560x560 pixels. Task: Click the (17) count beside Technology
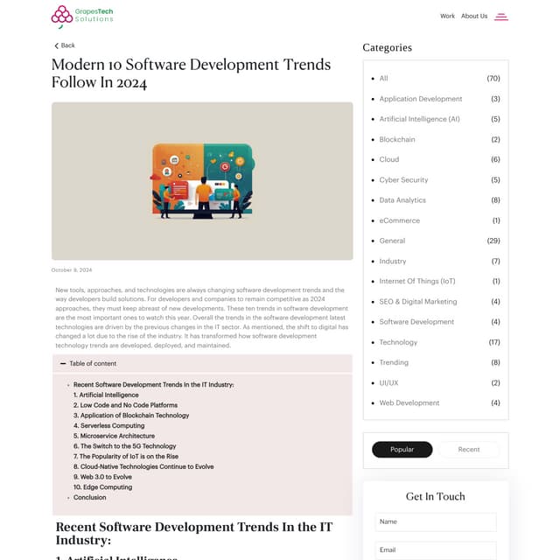[494, 342]
